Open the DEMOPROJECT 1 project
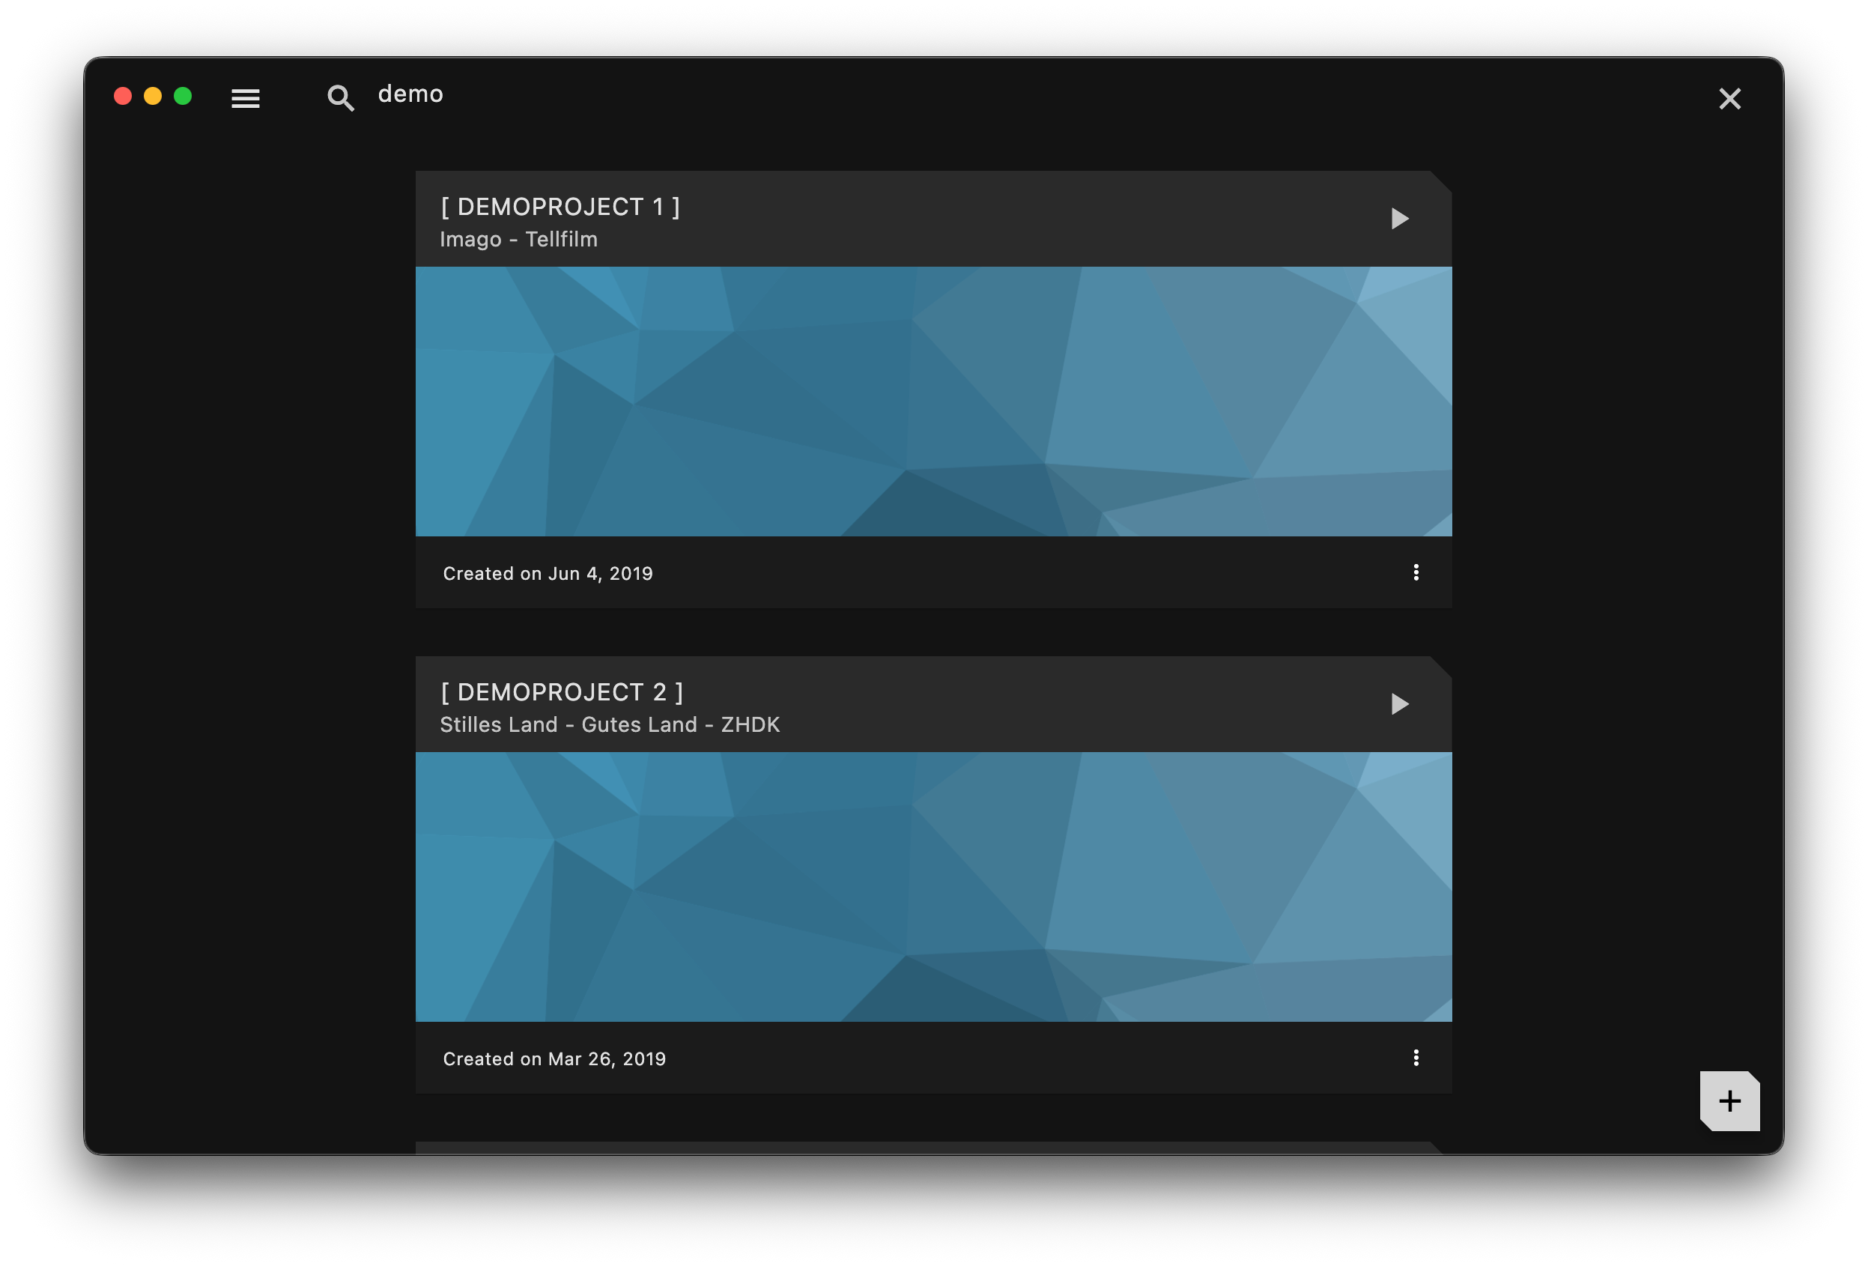Viewport: 1868px width, 1266px height. [x=560, y=207]
